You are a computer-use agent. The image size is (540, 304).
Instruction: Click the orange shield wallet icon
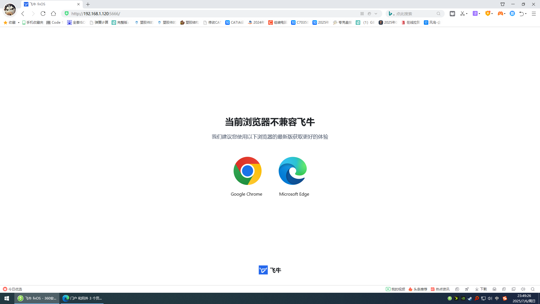[488, 13]
